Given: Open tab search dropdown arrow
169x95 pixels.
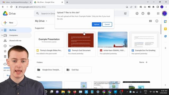Looking at the screenshot, I should (x=148, y=2).
